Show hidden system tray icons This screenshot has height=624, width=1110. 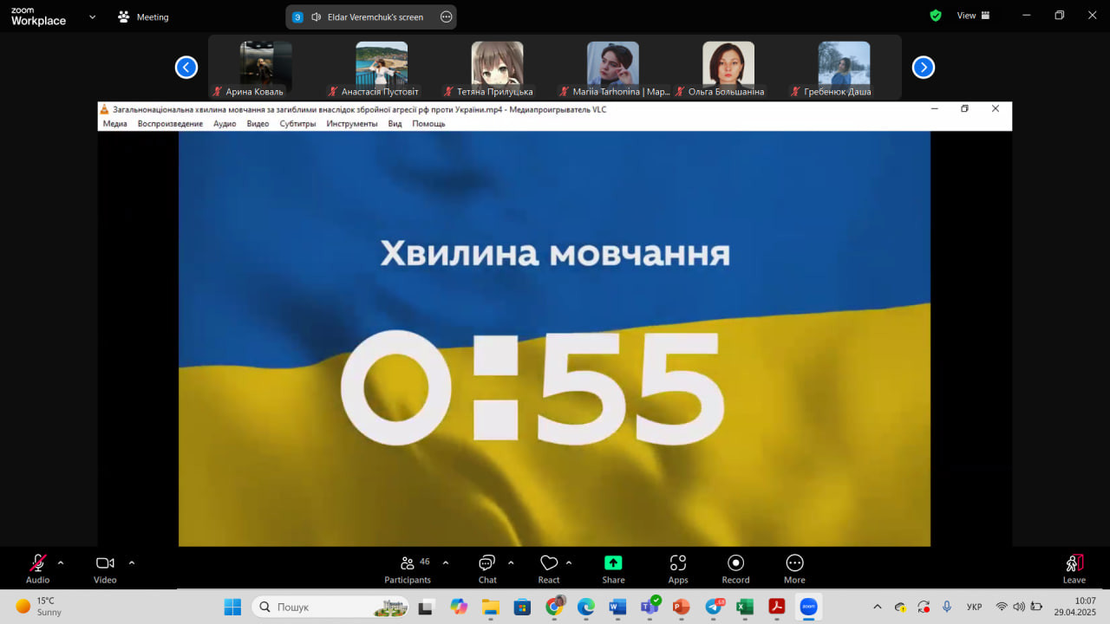coord(877,607)
